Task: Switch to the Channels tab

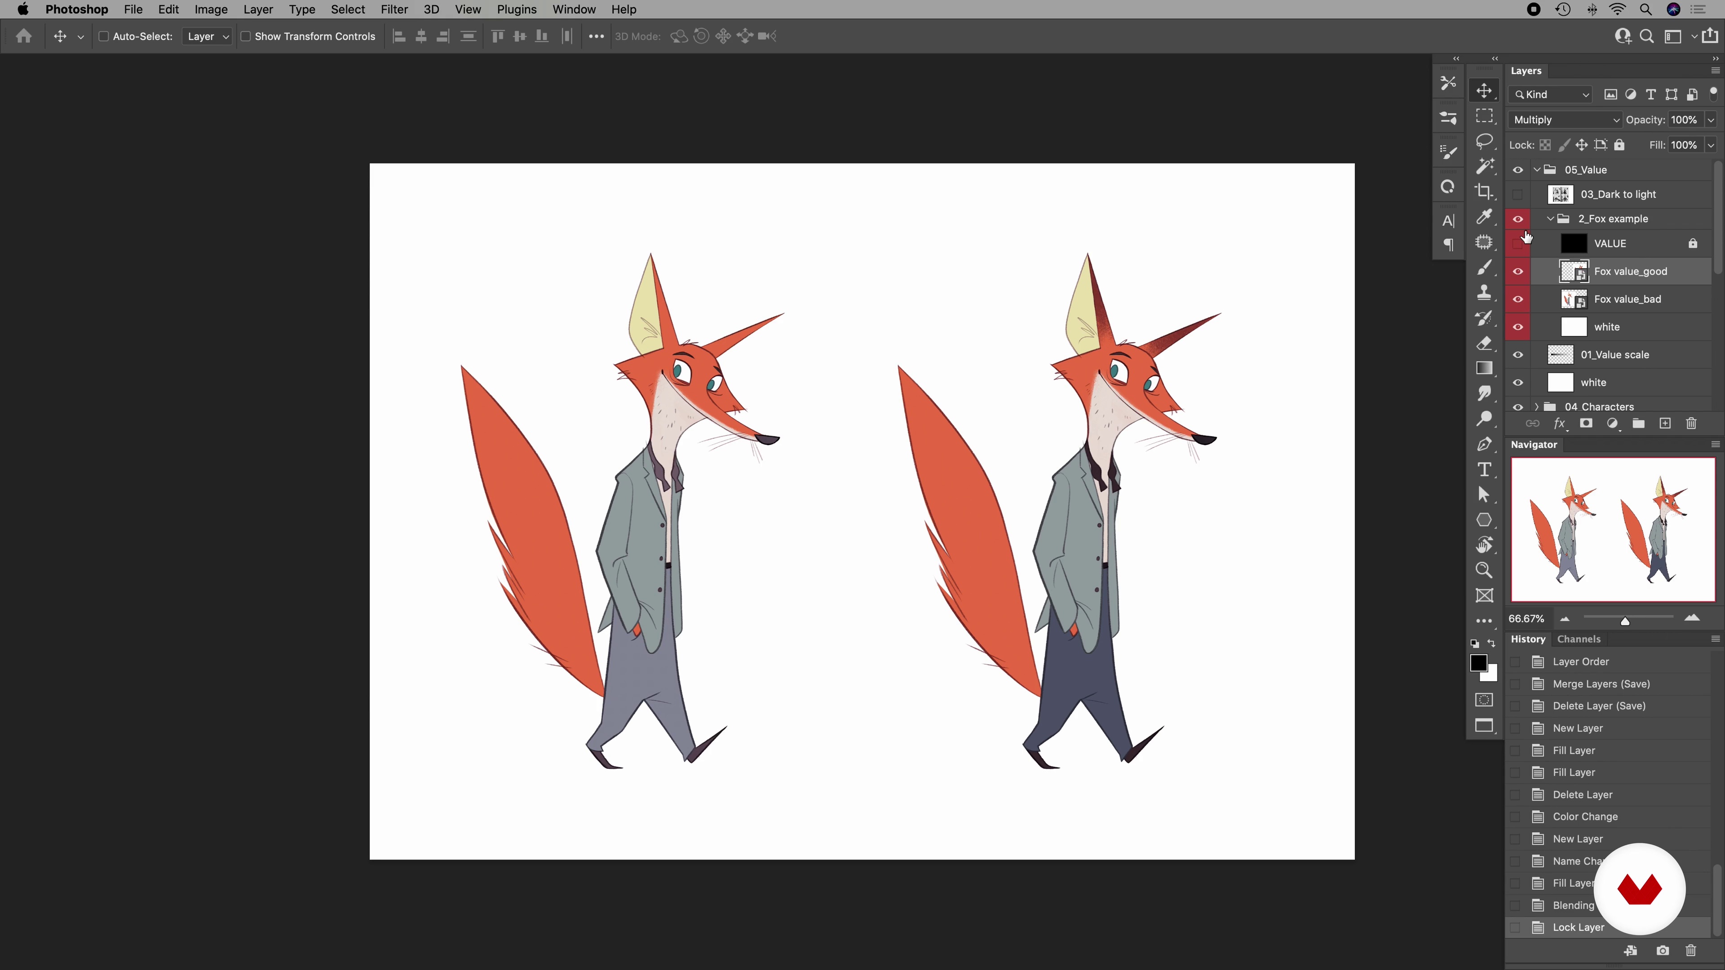Action: [1579, 639]
